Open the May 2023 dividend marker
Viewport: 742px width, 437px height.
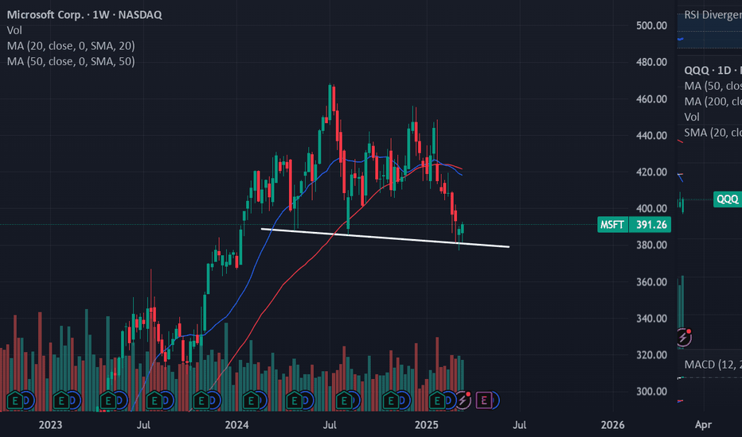(x=121, y=400)
